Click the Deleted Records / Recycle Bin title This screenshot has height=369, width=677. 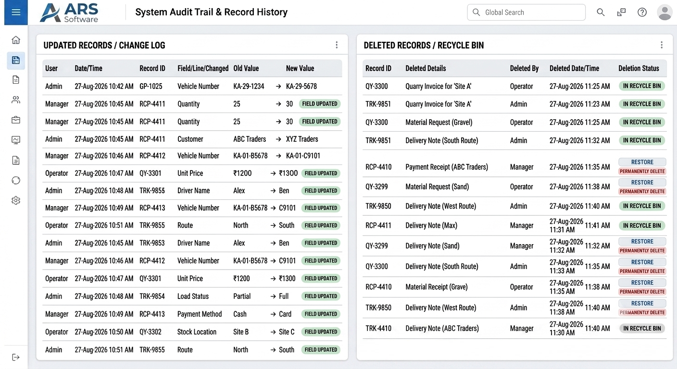pos(424,46)
